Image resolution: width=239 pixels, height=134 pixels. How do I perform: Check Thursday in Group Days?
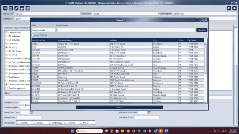tap(65, 122)
